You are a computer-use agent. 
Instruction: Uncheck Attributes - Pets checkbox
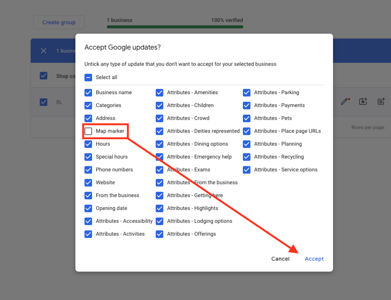pos(247,118)
